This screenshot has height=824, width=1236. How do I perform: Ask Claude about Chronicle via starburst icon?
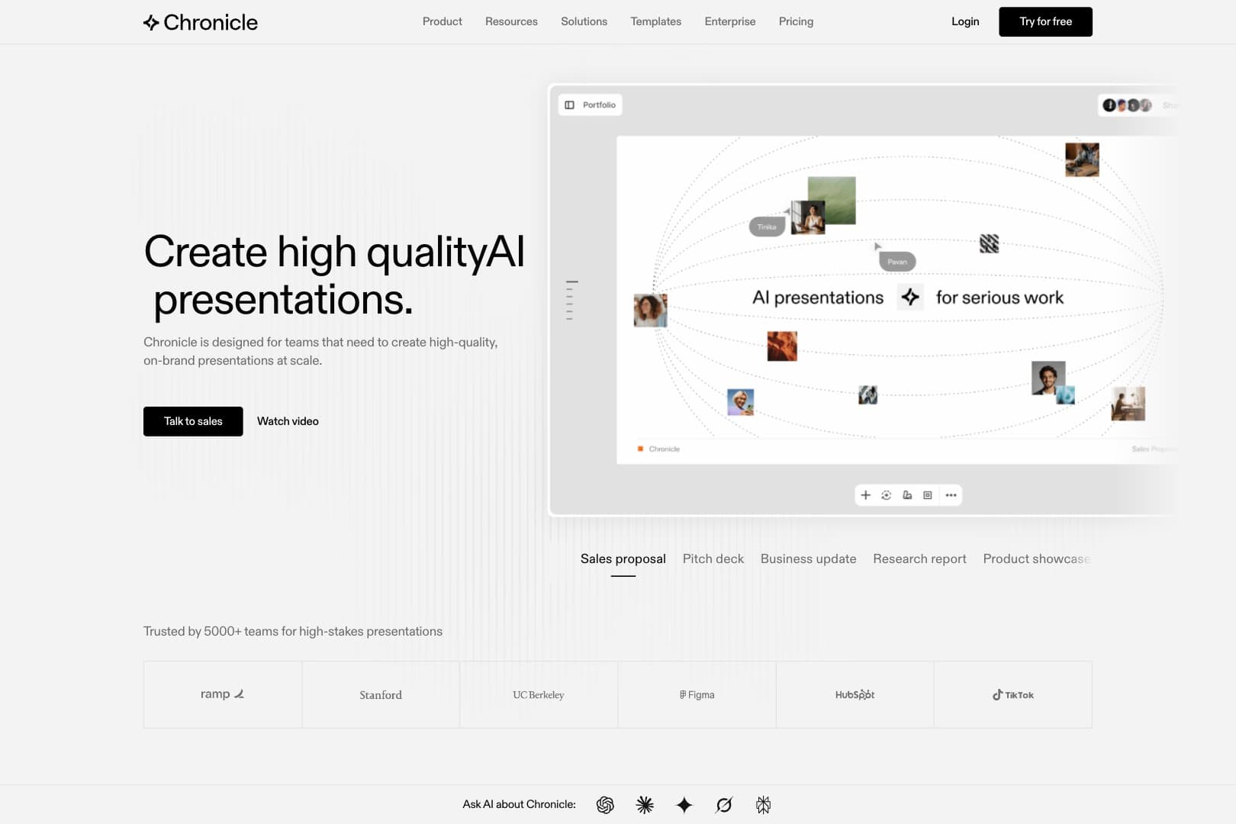[x=645, y=805]
